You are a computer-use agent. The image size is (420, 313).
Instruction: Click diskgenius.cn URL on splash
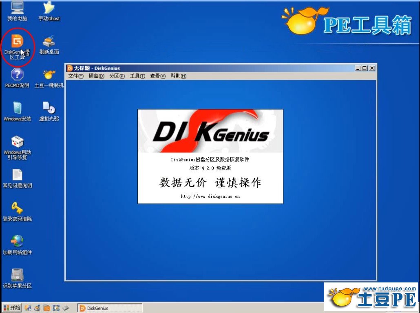point(210,196)
